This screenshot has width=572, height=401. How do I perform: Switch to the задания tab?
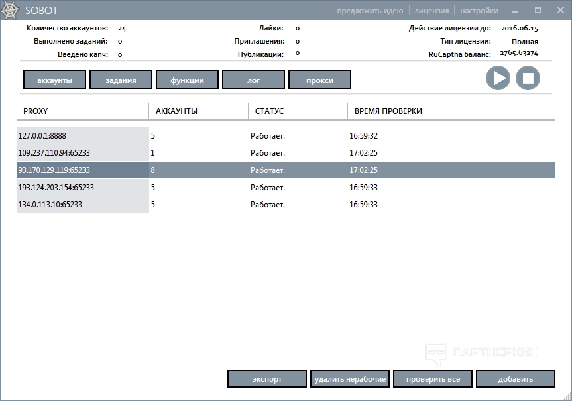point(121,80)
